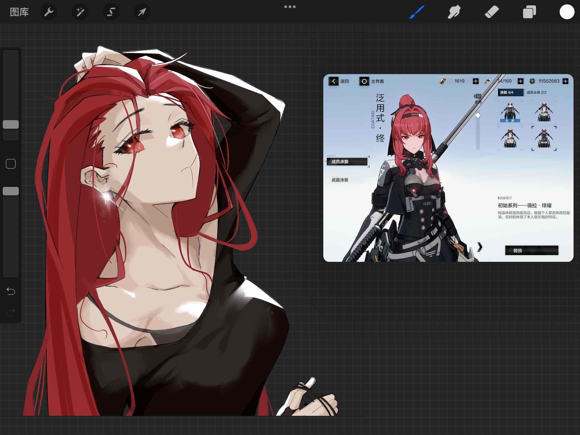
Task: Undo the last stroke
Action: click(11, 291)
